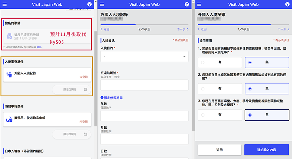292x159 pixels.
Task: Open 攜帶品、後送物品申報 card
Action: click(47, 119)
